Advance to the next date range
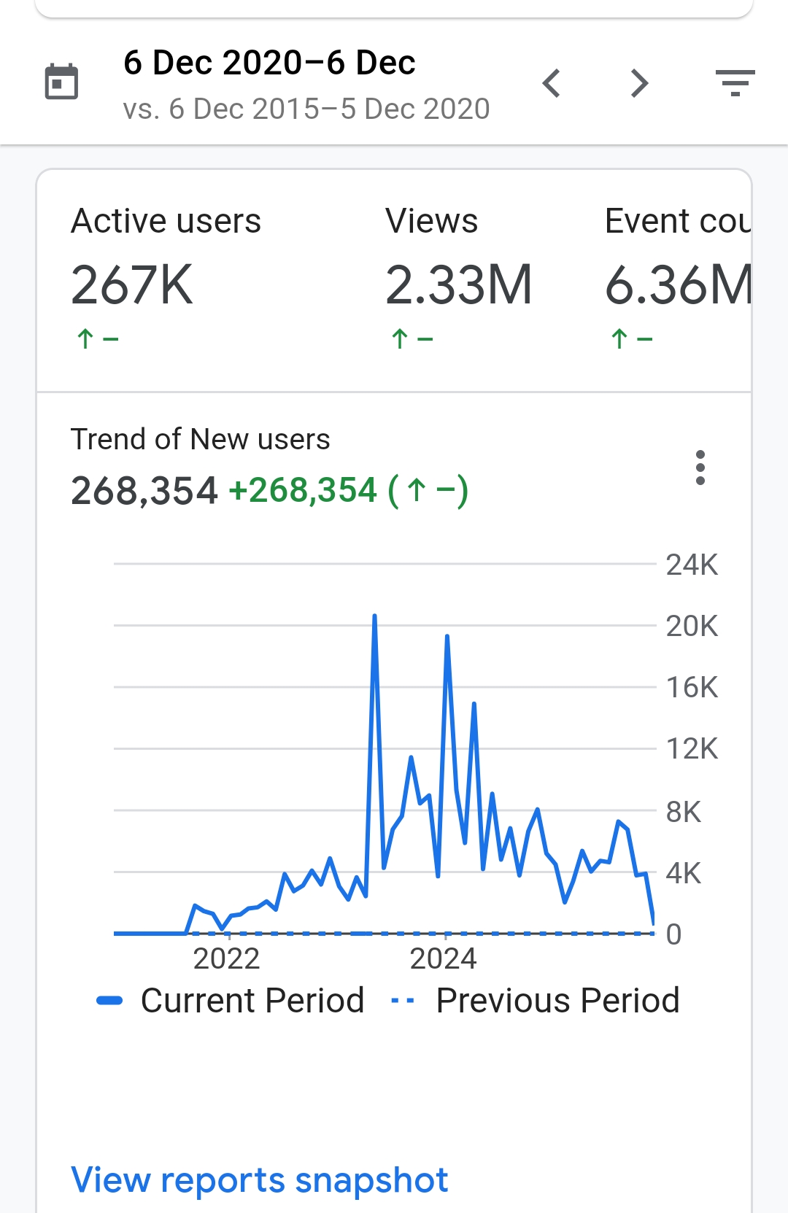This screenshot has height=1213, width=788. coord(639,83)
